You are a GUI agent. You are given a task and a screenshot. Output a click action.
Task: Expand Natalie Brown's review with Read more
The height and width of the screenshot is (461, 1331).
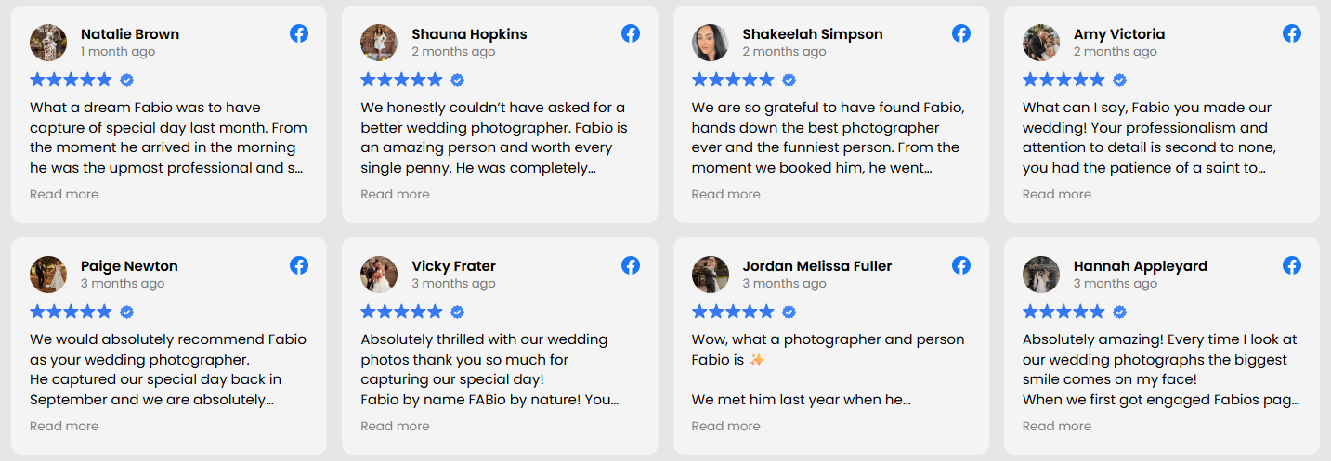tap(64, 194)
